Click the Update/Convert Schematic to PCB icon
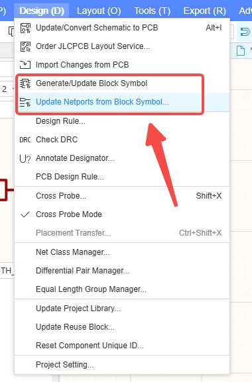This screenshot has height=382, width=252. tap(25, 28)
